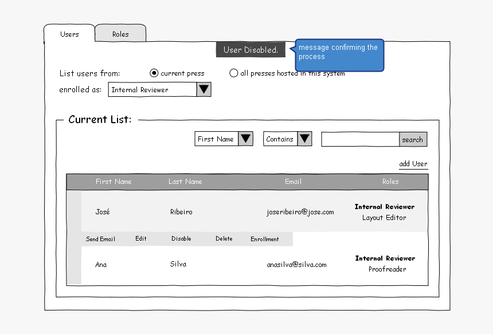Delete José Ribeiro's account
Screen dimensions: 493x334
224,238
